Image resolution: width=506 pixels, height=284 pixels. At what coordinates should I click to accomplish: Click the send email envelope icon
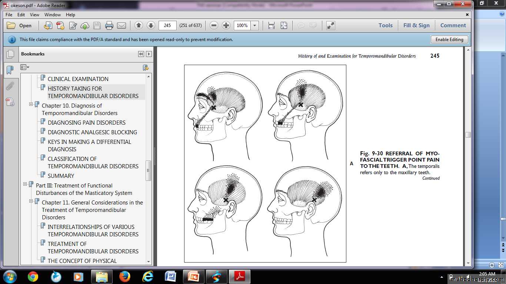(x=121, y=26)
